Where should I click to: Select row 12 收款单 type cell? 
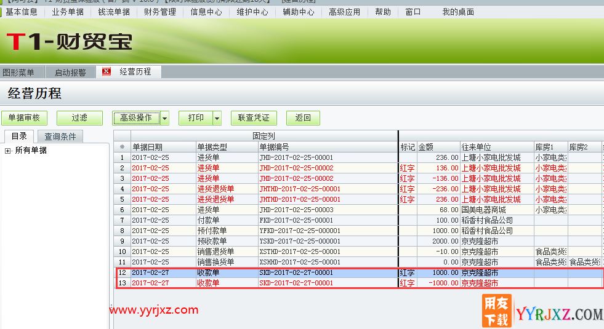pos(227,272)
